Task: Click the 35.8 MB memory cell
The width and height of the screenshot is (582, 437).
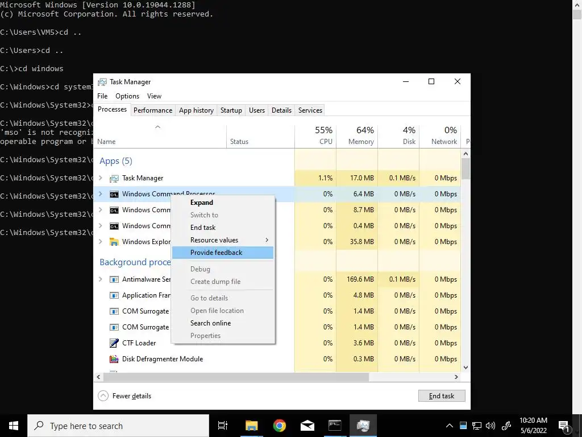Action: pyautogui.click(x=357, y=241)
